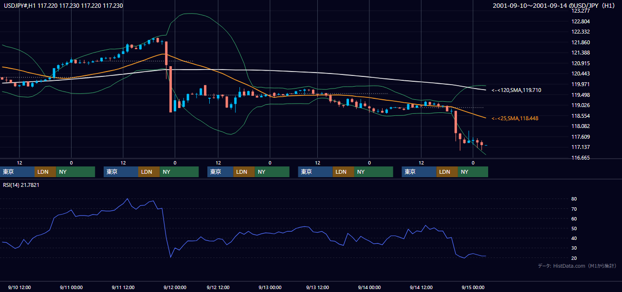Click the NY session block for 9/10

tap(75, 172)
